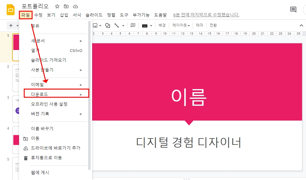Open version history via the last-edited link

coord(205,15)
